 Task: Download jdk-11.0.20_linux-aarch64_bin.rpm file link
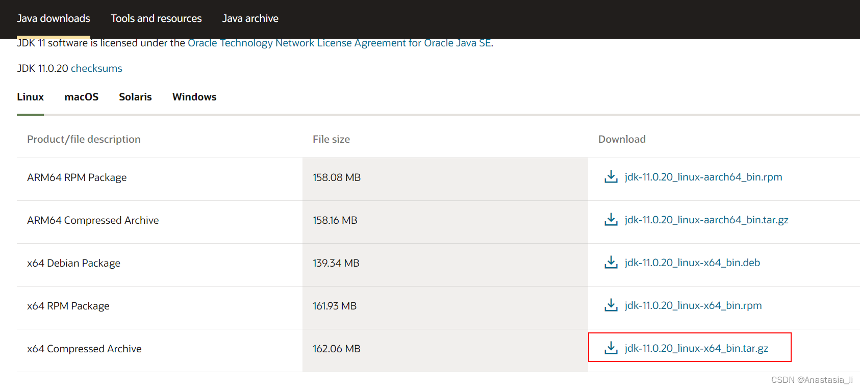[x=703, y=177]
